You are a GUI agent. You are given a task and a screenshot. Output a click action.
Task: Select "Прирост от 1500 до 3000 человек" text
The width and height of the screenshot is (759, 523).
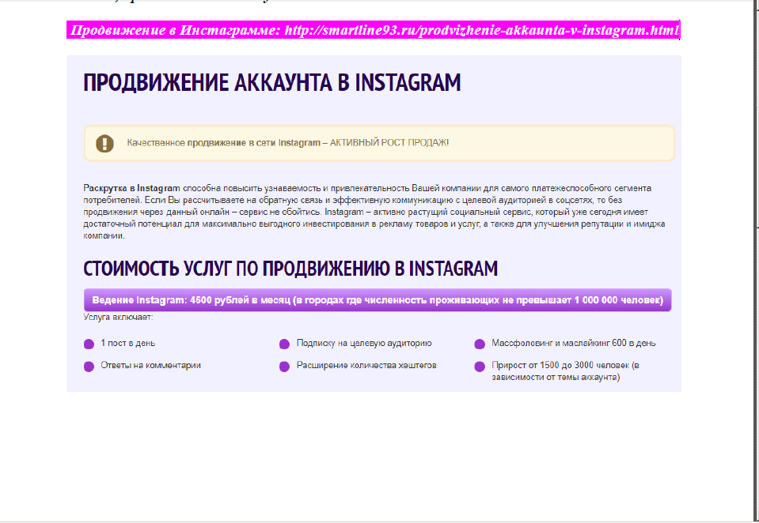pos(565,366)
